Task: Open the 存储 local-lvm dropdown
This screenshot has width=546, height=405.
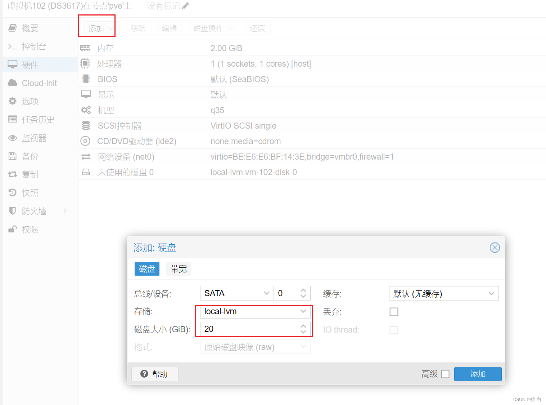Action: pos(303,311)
